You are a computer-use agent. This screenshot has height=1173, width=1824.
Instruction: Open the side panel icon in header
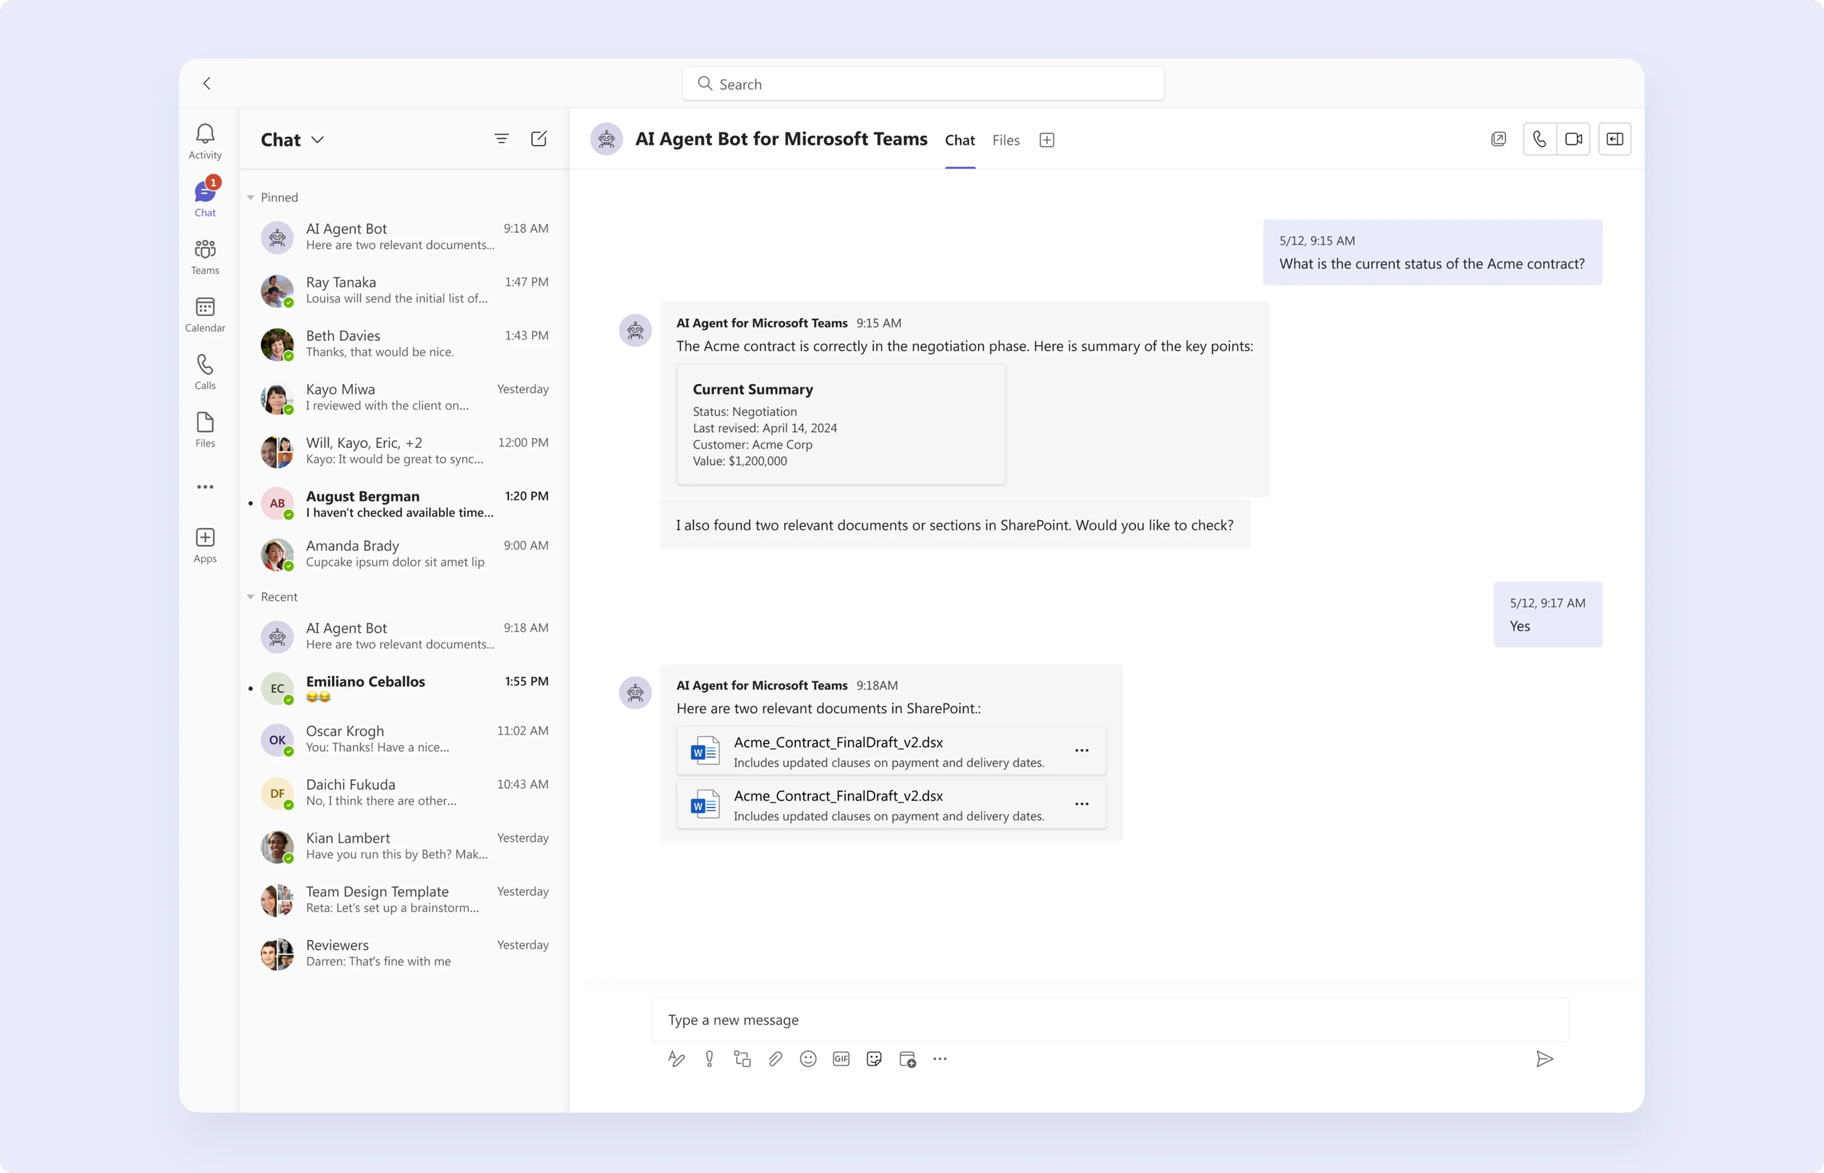(1614, 138)
